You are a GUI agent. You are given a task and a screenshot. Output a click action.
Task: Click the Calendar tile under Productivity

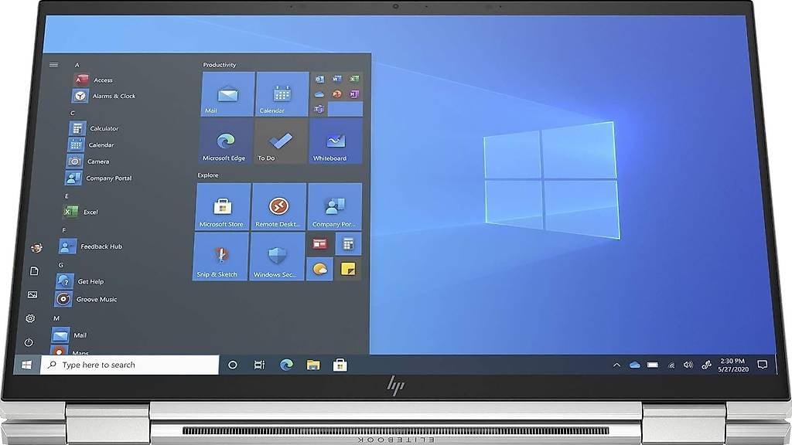tap(282, 93)
